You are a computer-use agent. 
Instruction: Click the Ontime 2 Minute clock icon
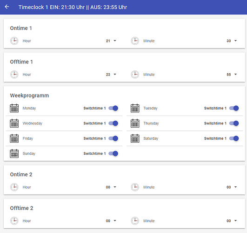(135, 187)
